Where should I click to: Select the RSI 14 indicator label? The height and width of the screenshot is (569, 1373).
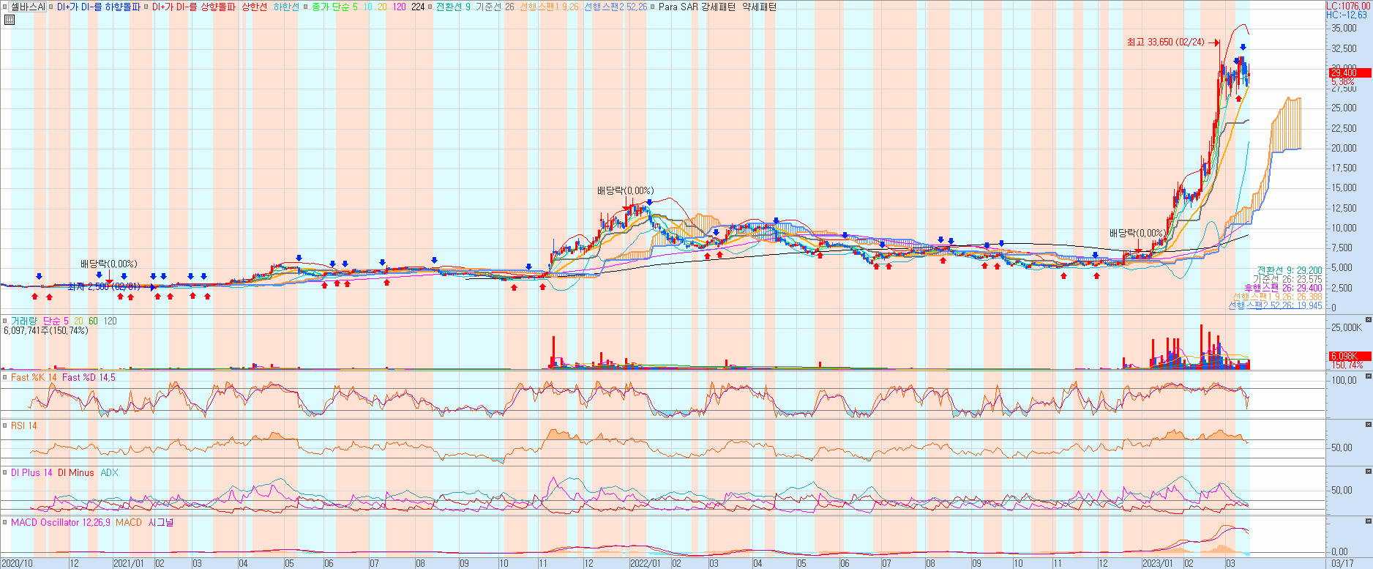pos(23,425)
